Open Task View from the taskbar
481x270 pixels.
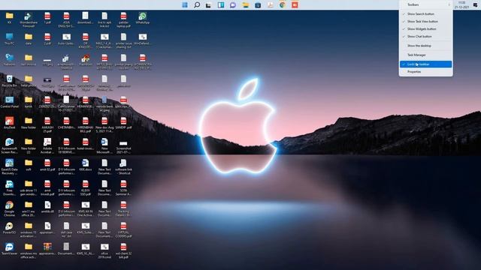click(x=209, y=5)
